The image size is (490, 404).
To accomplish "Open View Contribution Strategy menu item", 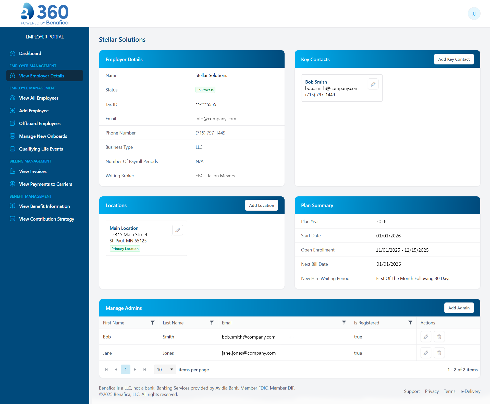I will tap(46, 219).
